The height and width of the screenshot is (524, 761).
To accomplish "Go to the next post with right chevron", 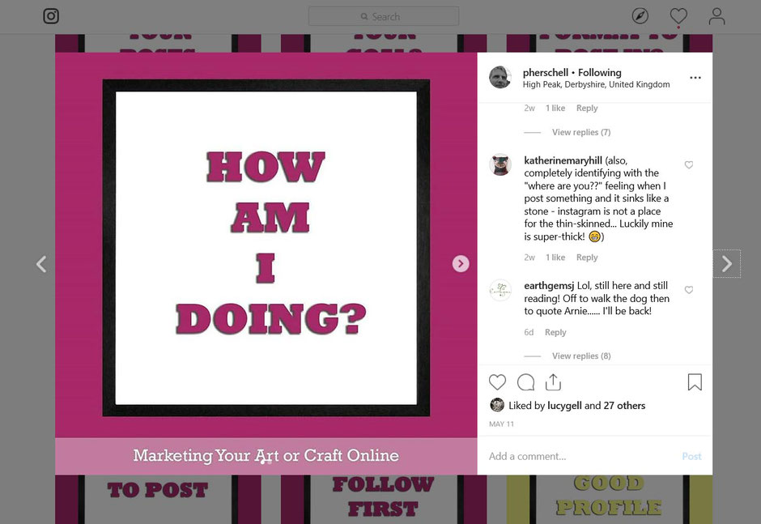I will [726, 264].
